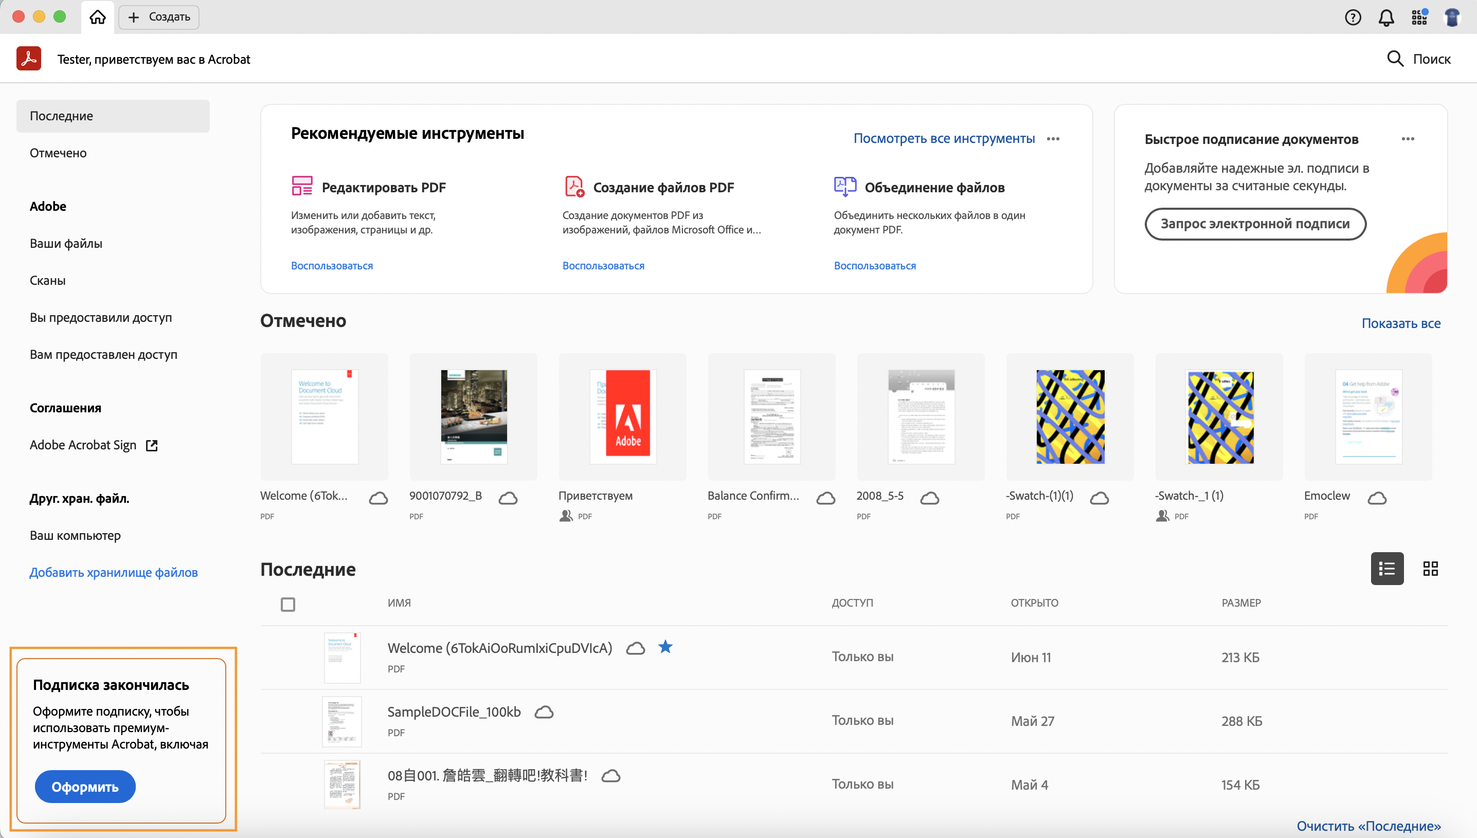Image resolution: width=1477 pixels, height=838 pixels.
Task: Go to Home via house icon
Action: point(97,16)
